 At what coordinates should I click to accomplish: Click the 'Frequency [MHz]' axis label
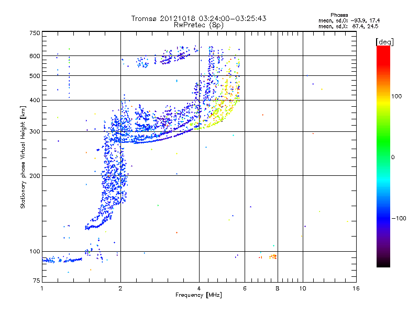click(x=199, y=295)
